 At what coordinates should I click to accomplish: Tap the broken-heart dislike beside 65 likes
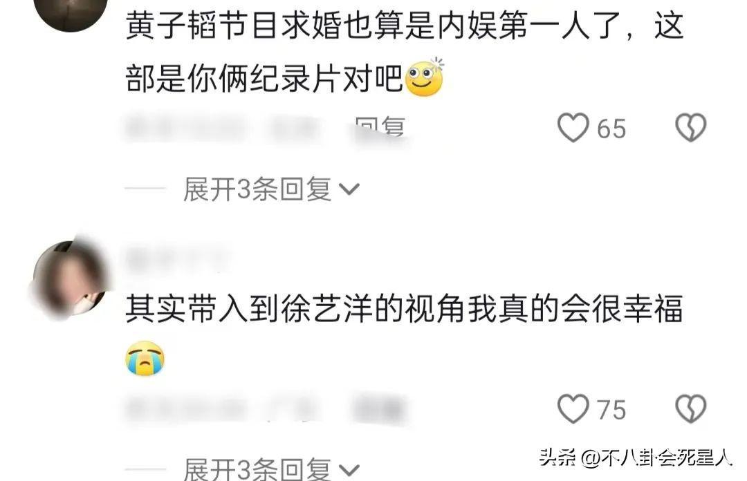pyautogui.click(x=691, y=128)
